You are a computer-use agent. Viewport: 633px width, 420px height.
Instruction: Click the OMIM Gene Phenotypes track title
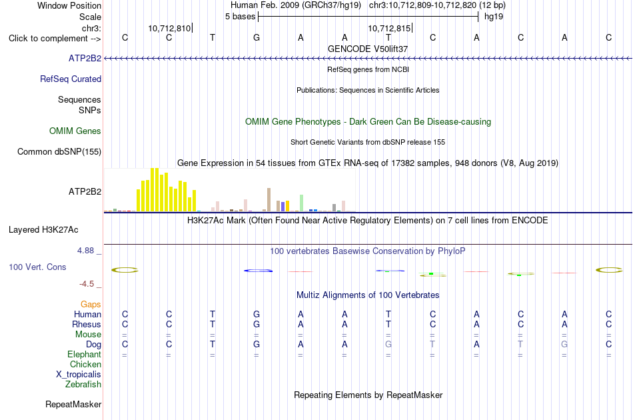tap(368, 121)
